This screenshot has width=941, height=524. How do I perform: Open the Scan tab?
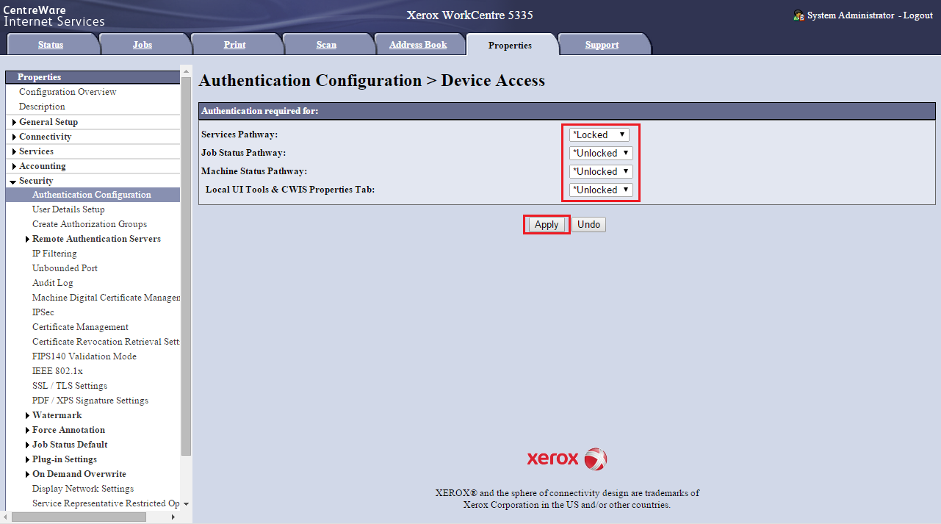(x=326, y=45)
